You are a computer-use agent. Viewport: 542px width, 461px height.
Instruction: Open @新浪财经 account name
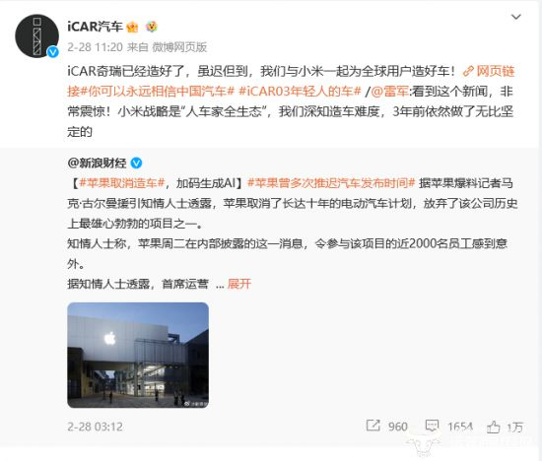pyautogui.click(x=98, y=163)
